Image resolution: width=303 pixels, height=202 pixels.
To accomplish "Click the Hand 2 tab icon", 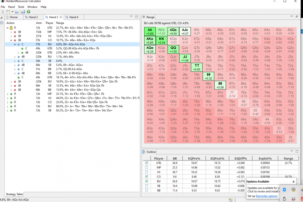I will pos(26,17).
